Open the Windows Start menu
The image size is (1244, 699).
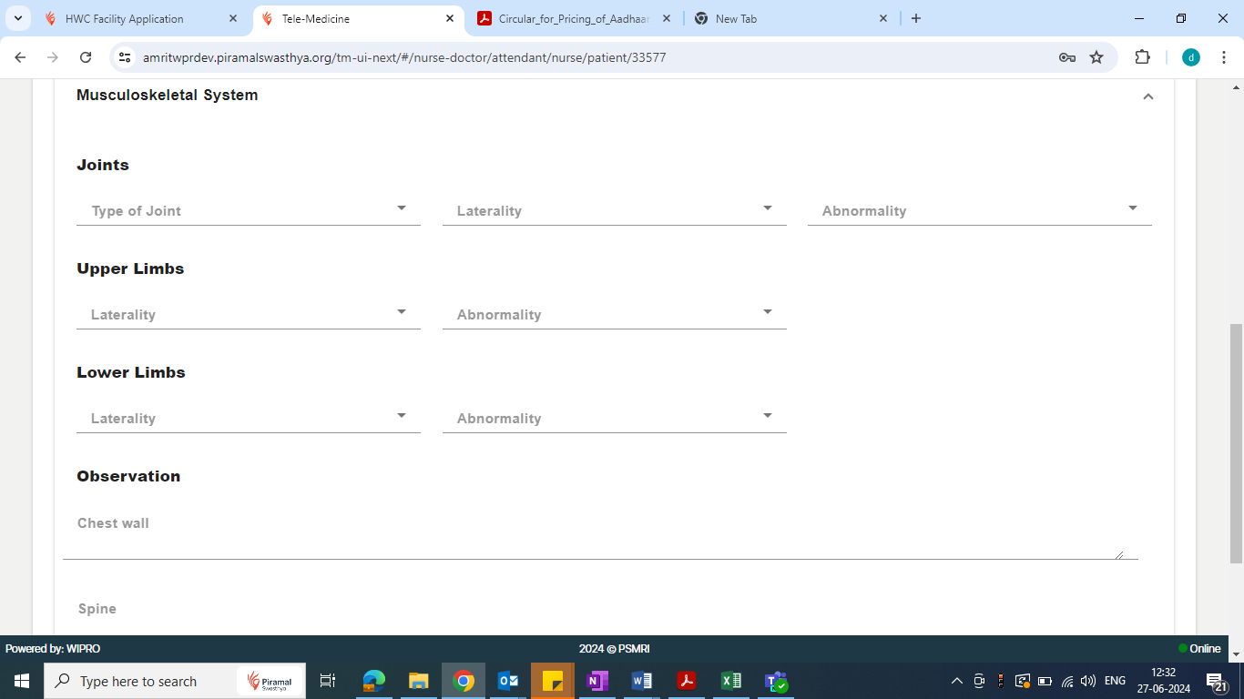pyautogui.click(x=22, y=681)
